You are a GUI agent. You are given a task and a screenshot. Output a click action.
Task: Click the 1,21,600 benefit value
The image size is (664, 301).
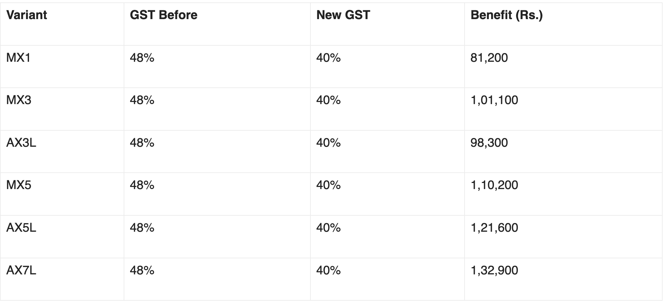tap(494, 228)
